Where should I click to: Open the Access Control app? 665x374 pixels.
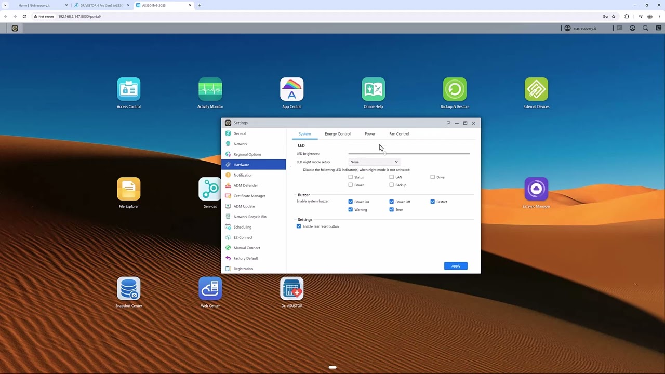(128, 89)
